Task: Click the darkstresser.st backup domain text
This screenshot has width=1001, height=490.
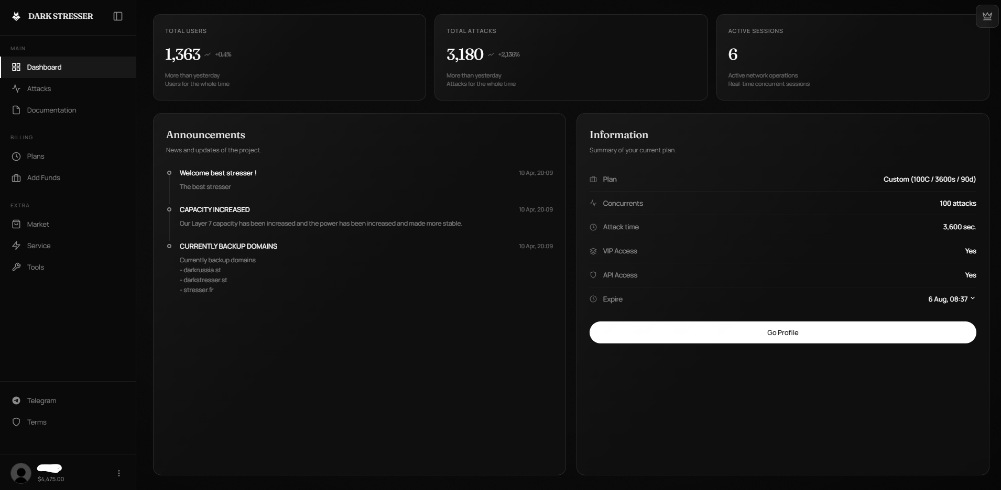Action: pos(205,280)
